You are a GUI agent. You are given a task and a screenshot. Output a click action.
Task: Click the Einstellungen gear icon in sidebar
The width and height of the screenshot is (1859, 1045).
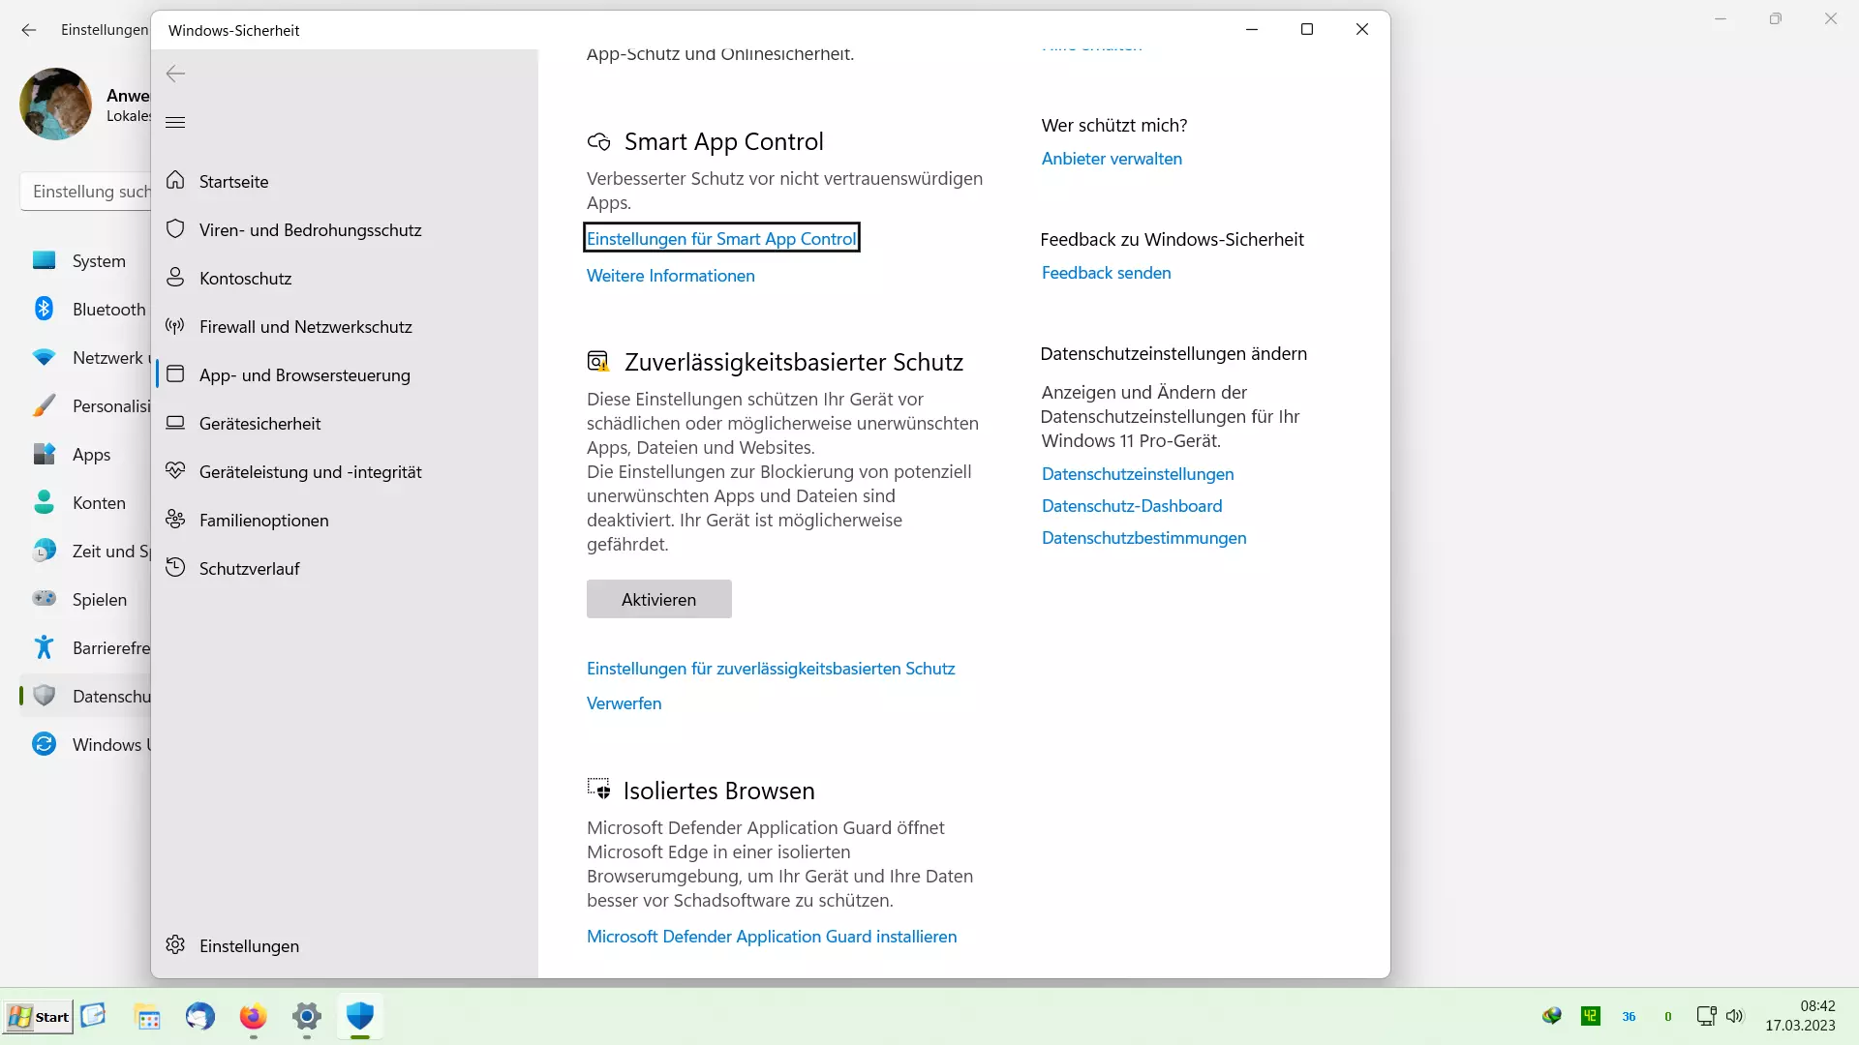[x=175, y=945]
